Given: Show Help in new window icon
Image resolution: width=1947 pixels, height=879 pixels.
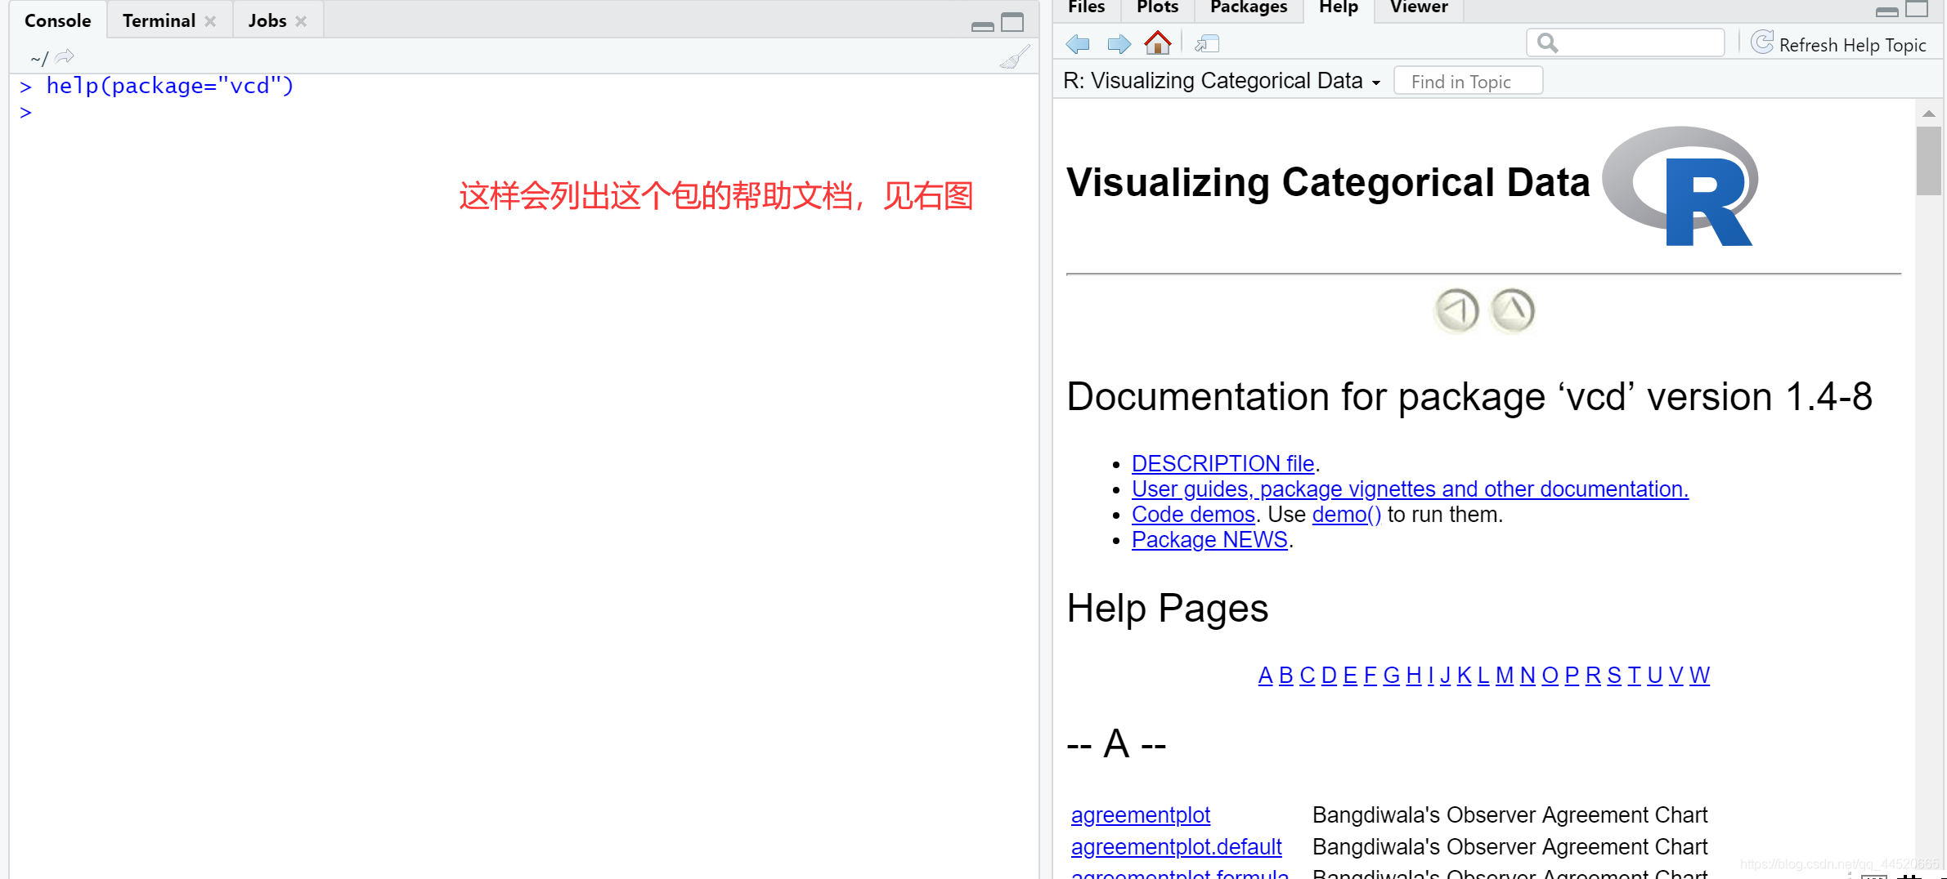Looking at the screenshot, I should 1207,43.
